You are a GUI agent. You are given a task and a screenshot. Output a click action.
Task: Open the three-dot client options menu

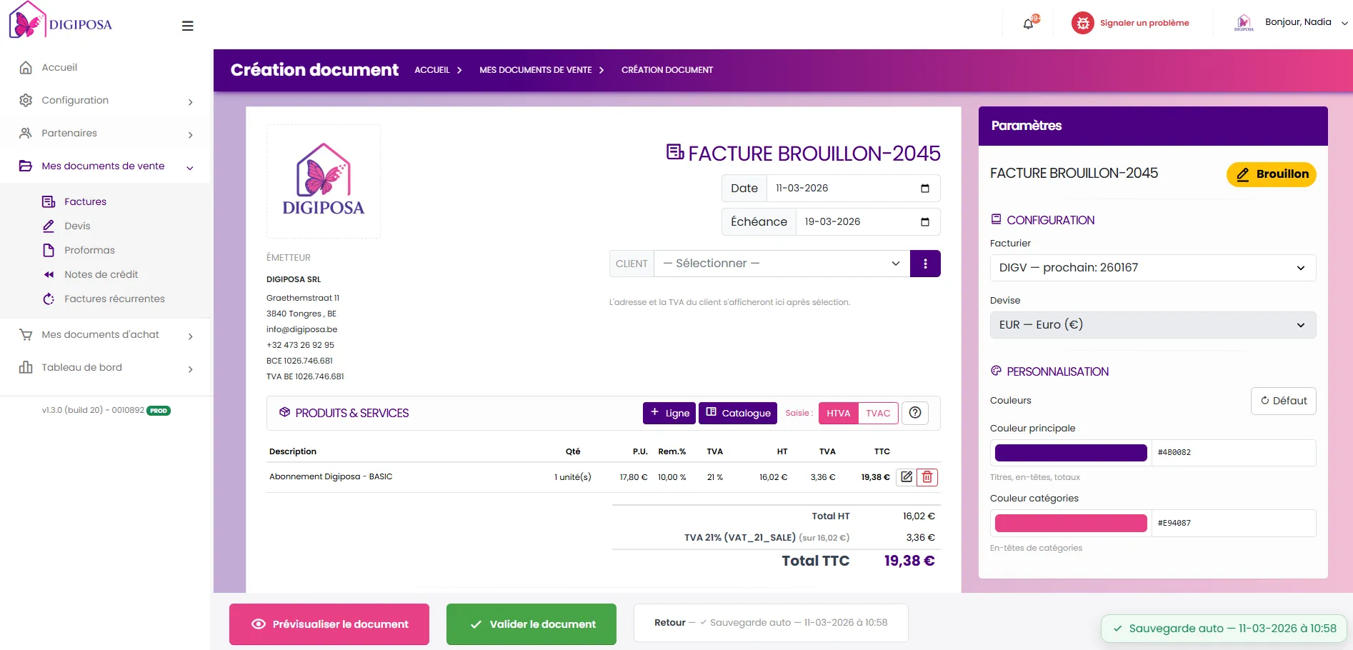pyautogui.click(x=925, y=263)
